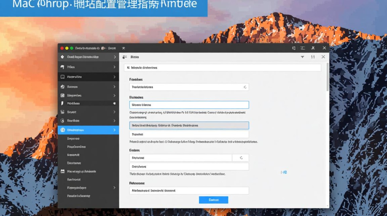Viewport: 387px width, 216px height.
Task: Expand the chevron on the topmost sidebar row
Action: click(x=115, y=57)
